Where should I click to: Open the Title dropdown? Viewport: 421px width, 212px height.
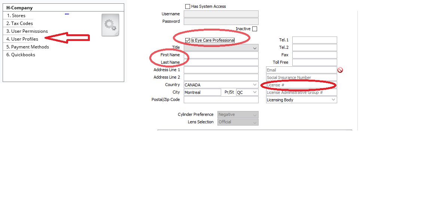pyautogui.click(x=254, y=48)
